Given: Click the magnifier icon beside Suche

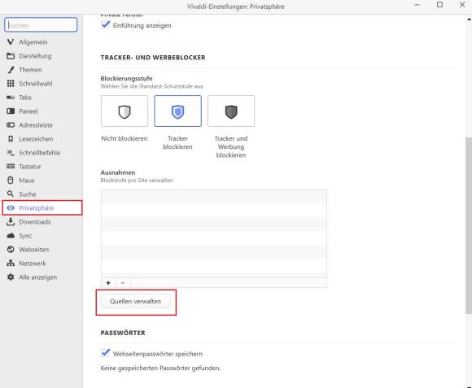Looking at the screenshot, I should (x=11, y=194).
